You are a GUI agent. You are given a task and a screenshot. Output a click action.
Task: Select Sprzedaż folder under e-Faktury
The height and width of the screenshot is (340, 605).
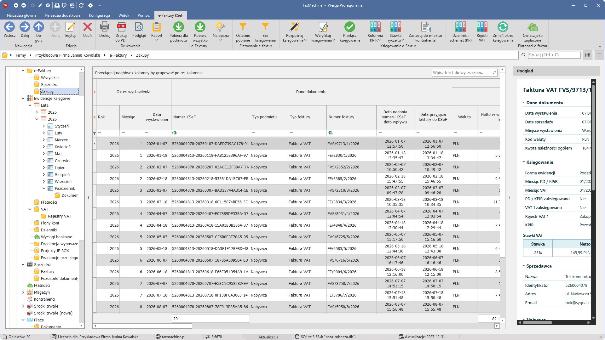(x=49, y=84)
